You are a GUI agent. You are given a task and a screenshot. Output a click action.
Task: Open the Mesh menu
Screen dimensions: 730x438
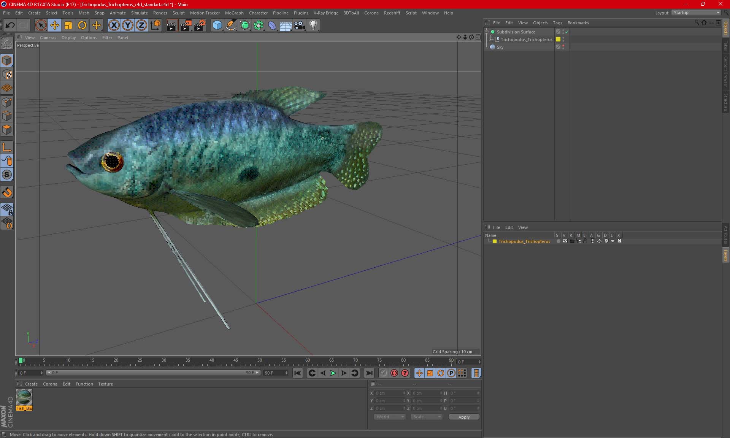click(84, 13)
